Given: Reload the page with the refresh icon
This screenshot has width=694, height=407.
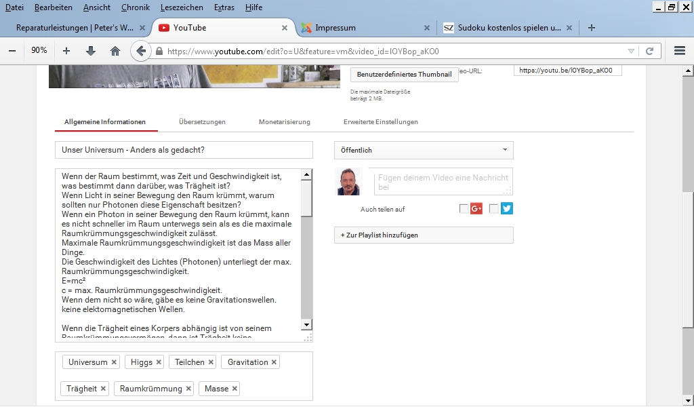Looking at the screenshot, I should [x=649, y=51].
